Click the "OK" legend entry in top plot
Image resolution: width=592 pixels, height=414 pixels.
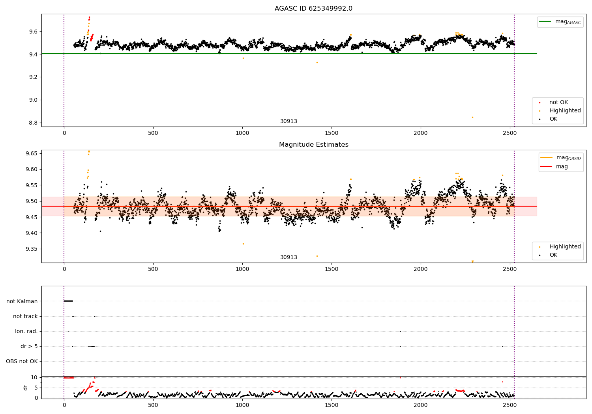click(x=553, y=119)
